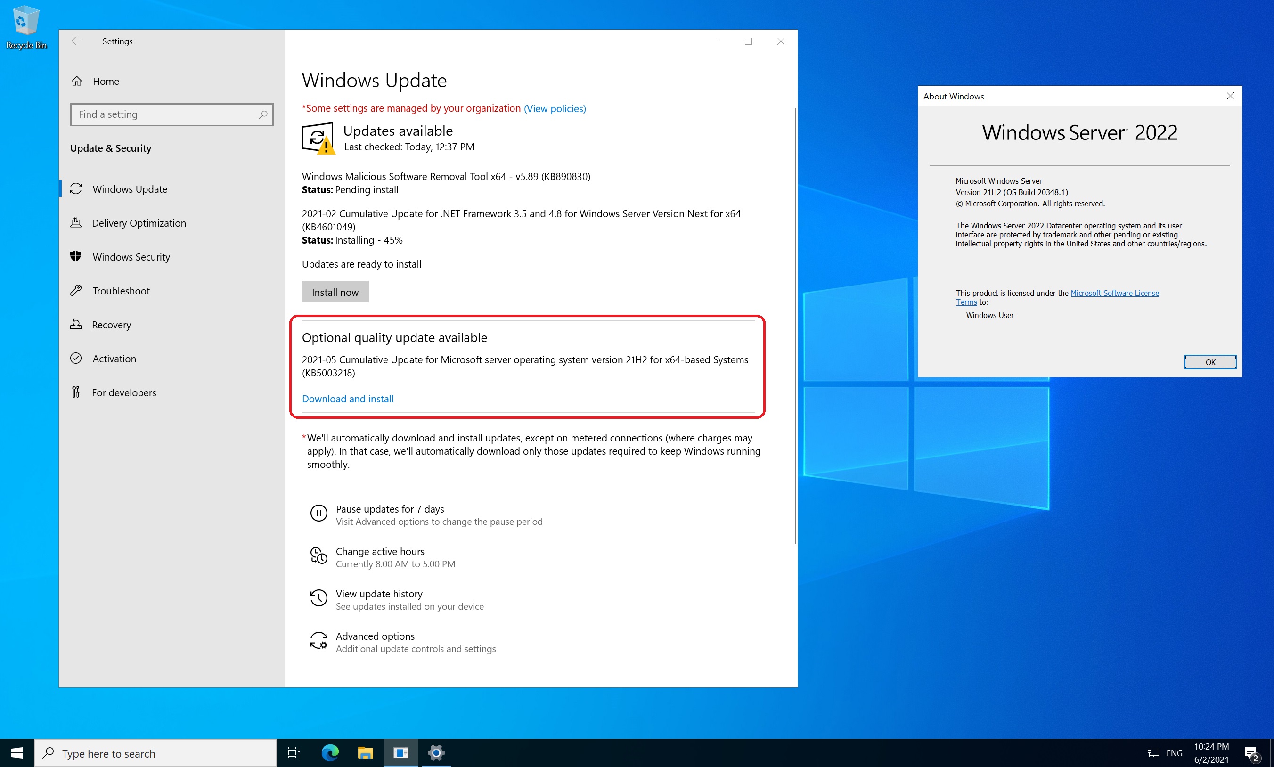The width and height of the screenshot is (1274, 767).
Task: Open Microsoft Software License Terms link
Action: pyautogui.click(x=1114, y=293)
